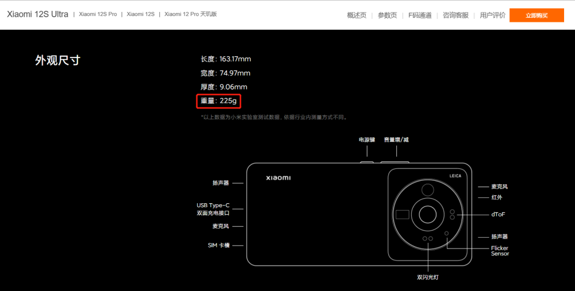The height and width of the screenshot is (291, 575).
Task: Click the 小米实验室测试数据 footnote
Action: click(274, 118)
